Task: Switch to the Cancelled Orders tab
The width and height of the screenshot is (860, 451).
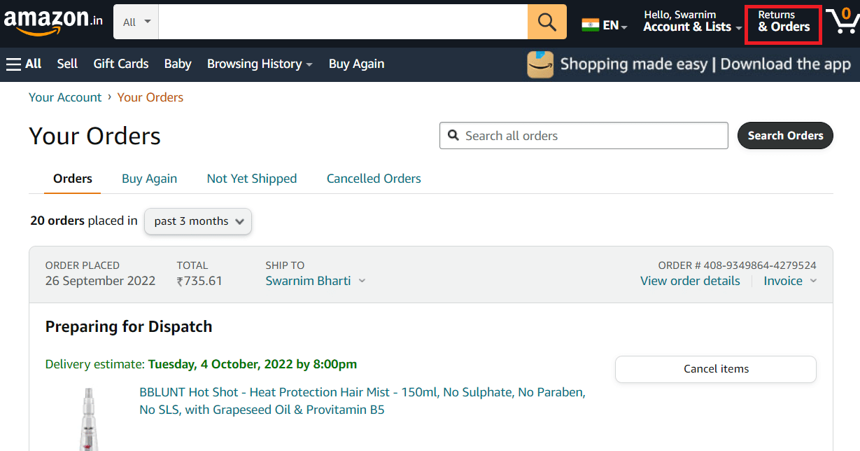Action: coord(373,179)
